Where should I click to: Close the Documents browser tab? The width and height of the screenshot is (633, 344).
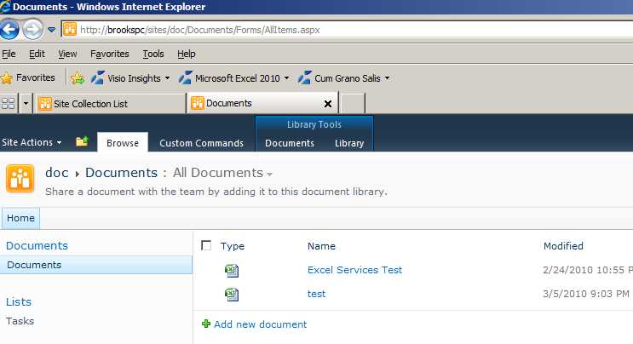click(328, 104)
